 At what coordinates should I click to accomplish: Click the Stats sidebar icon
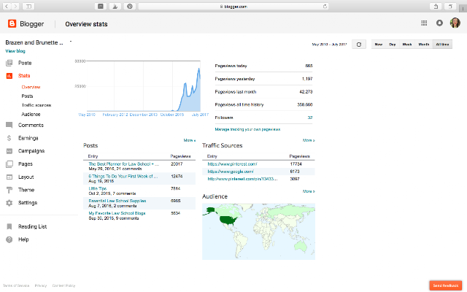pyautogui.click(x=9, y=76)
